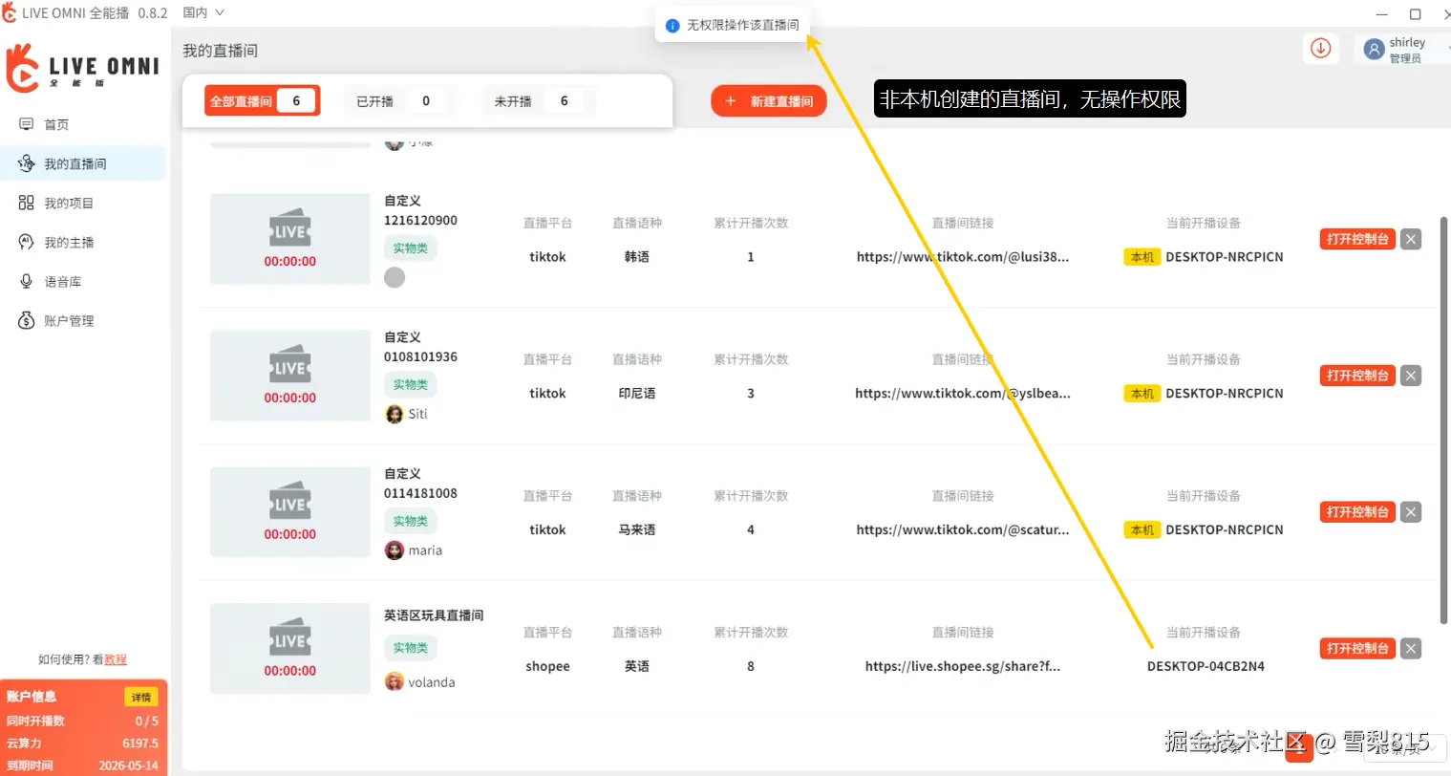Click the live.shopee.sg share link
This screenshot has height=776, width=1451.
(x=963, y=667)
